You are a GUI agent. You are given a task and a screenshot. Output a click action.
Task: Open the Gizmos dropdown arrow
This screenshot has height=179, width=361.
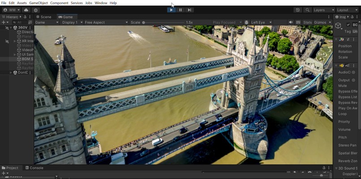click(330, 22)
